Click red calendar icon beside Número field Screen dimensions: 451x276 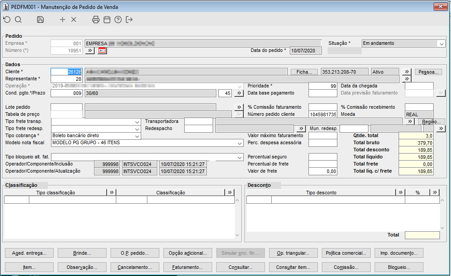[103, 51]
